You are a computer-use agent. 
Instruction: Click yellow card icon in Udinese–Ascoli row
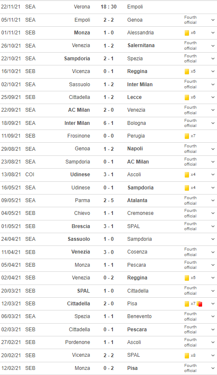(x=187, y=175)
